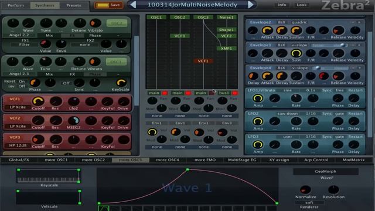Click the Info button
375x211 pixels.
(x=282, y=5)
